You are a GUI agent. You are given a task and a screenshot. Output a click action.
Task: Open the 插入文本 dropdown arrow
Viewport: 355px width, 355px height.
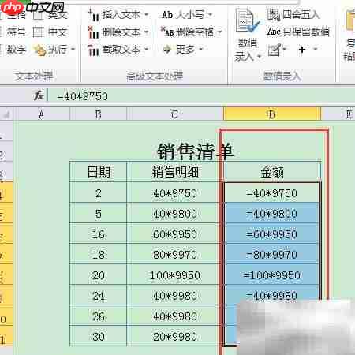[146, 15]
